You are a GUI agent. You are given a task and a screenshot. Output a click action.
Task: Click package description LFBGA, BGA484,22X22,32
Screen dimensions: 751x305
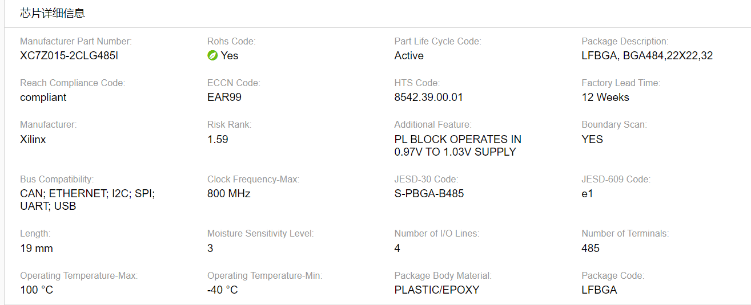click(647, 55)
